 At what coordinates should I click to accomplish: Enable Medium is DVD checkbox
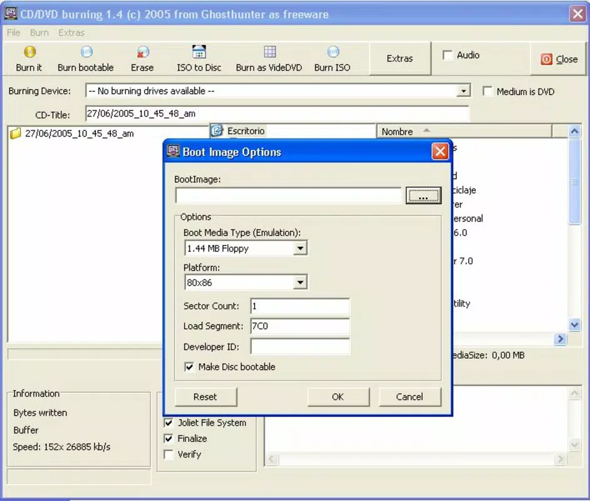point(487,91)
